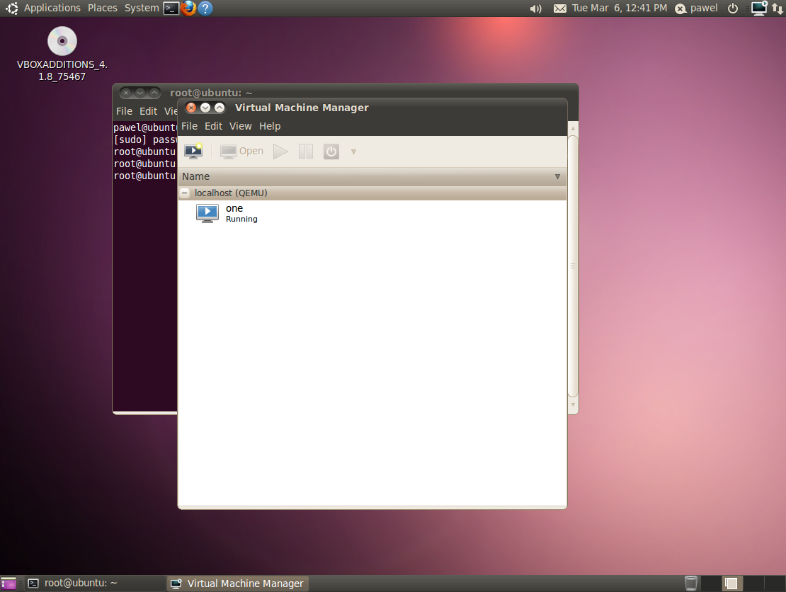Image resolution: width=786 pixels, height=592 pixels.
Task: Open the shutdown options dropdown arrow
Action: [353, 152]
